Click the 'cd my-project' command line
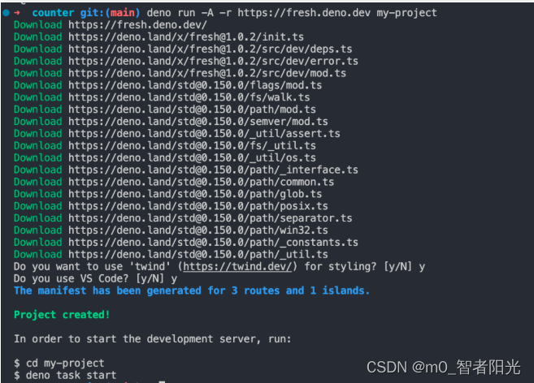 click(59, 364)
